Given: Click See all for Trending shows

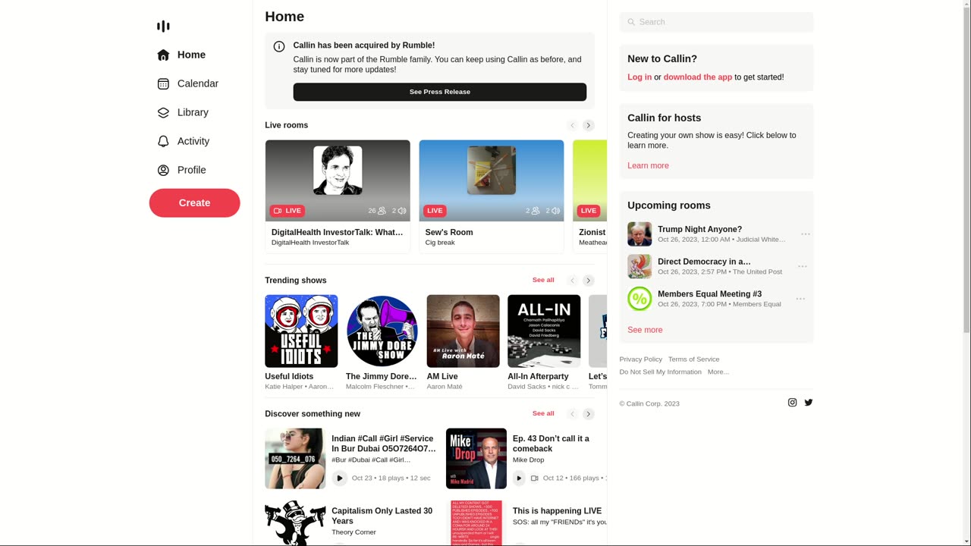Looking at the screenshot, I should click(x=543, y=280).
